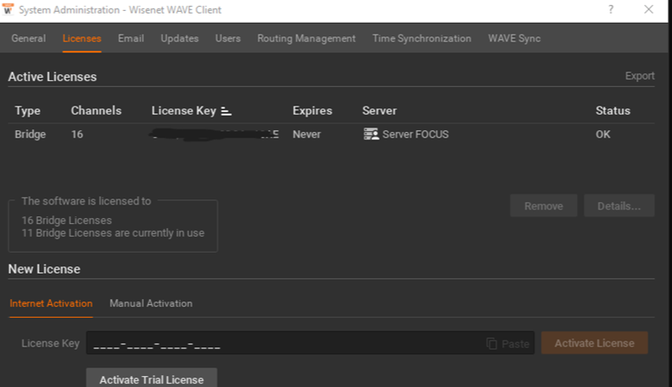The width and height of the screenshot is (672, 387).
Task: Click the Wisenet WAVE app logo icon
Action: tap(8, 9)
